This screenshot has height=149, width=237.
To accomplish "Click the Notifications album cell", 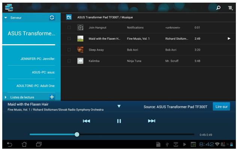I will 135,27.
